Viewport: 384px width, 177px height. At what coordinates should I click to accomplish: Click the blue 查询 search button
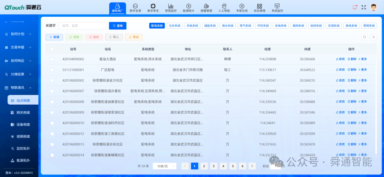(118, 26)
